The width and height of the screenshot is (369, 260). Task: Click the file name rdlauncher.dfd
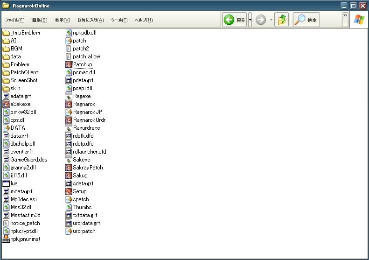[x=90, y=152]
